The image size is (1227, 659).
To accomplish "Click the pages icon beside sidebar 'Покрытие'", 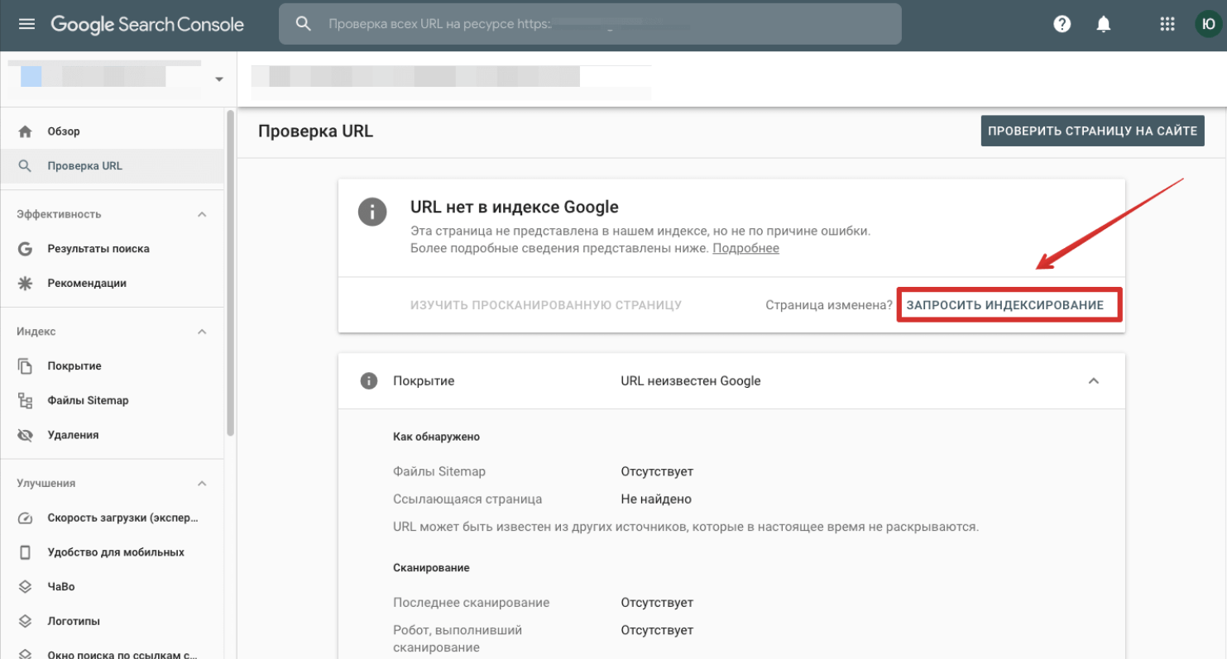I will (x=25, y=366).
